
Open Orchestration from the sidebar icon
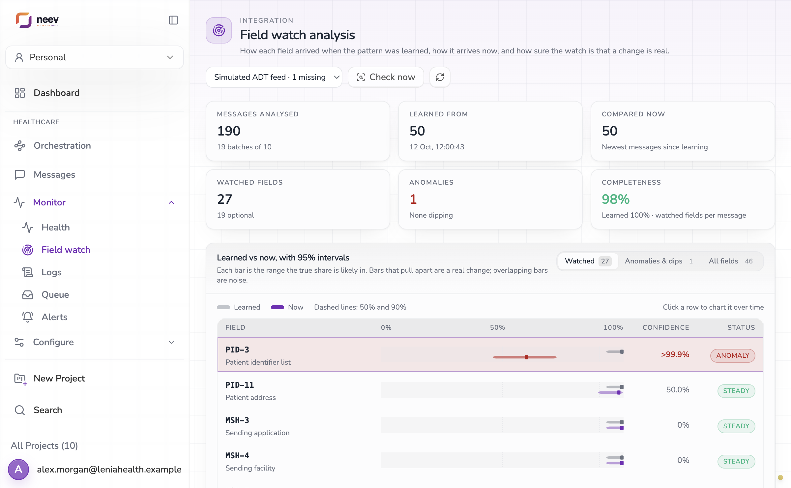pyautogui.click(x=20, y=146)
